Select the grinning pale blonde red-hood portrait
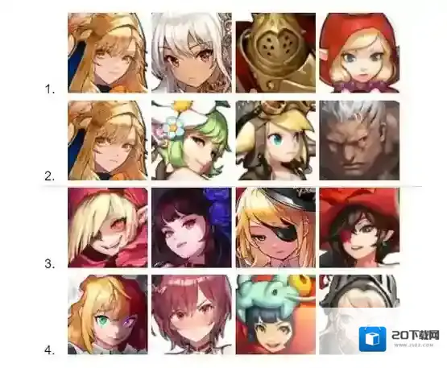 tap(108, 227)
